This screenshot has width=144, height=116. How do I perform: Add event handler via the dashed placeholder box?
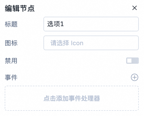click(x=72, y=98)
